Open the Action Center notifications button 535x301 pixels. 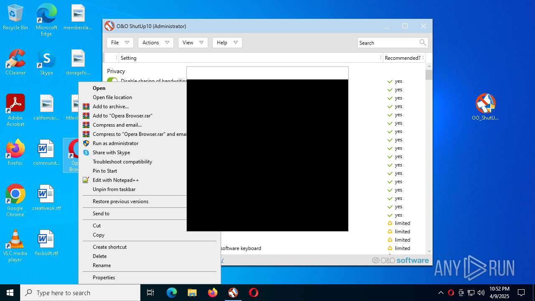521,293
